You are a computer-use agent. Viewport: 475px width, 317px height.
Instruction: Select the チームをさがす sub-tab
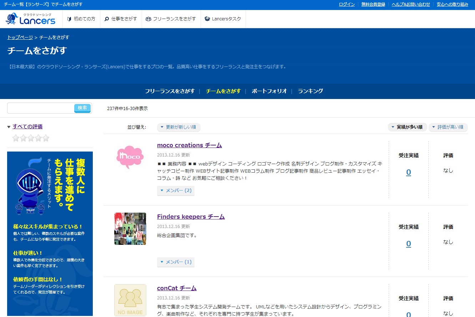tap(223, 91)
